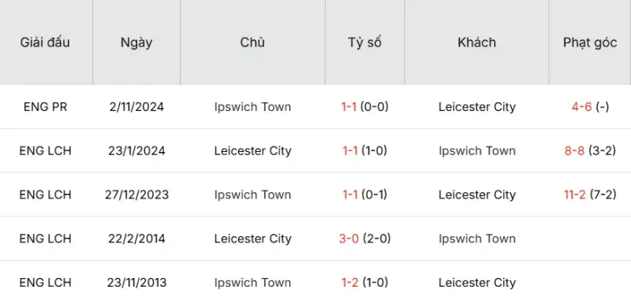Viewport: 631px width, 304px height.
Task: Open Ipswich Town home team on 2/11/2024
Action: pyautogui.click(x=252, y=107)
